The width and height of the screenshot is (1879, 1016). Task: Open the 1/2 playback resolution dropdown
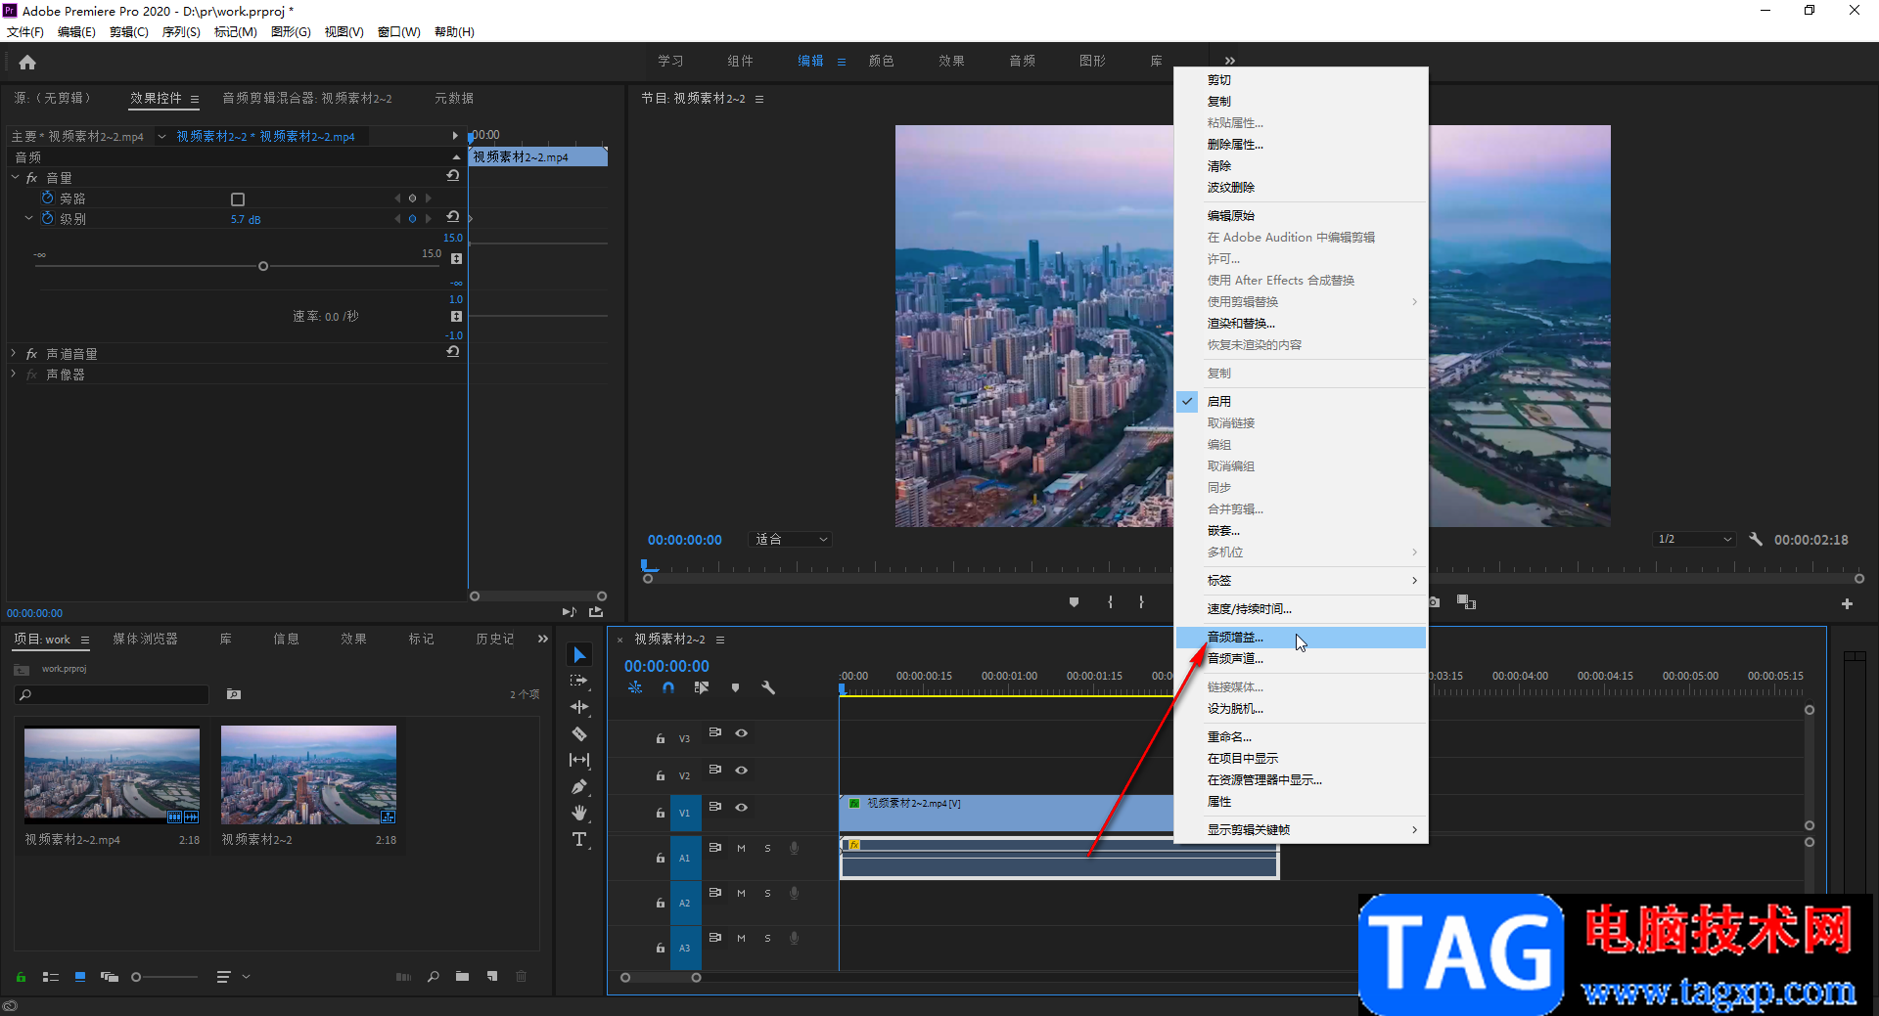[1694, 539]
